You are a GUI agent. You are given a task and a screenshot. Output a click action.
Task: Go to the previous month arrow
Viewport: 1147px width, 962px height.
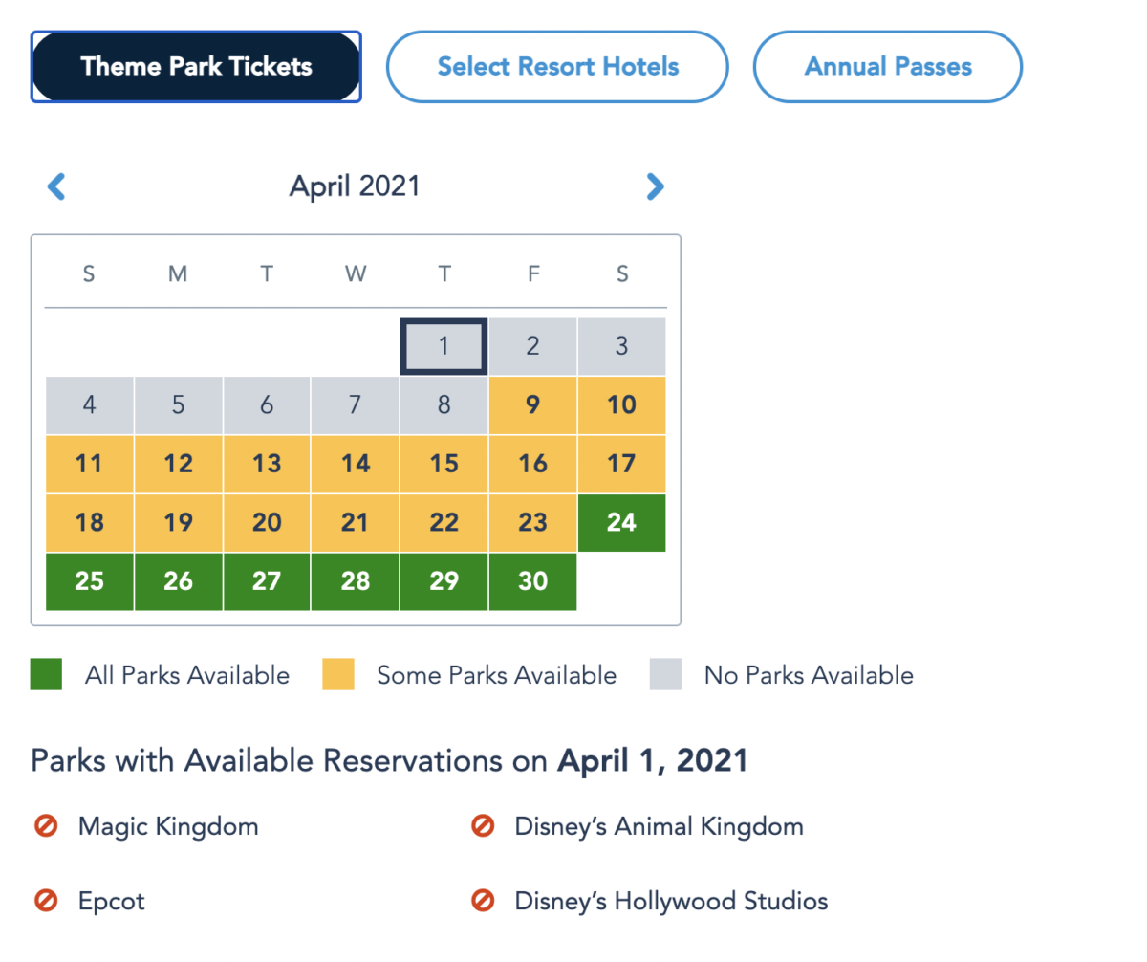[56, 186]
